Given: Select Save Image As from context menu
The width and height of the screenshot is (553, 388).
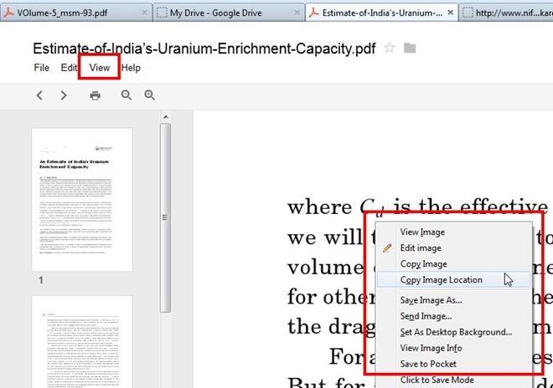Looking at the screenshot, I should coord(431,300).
